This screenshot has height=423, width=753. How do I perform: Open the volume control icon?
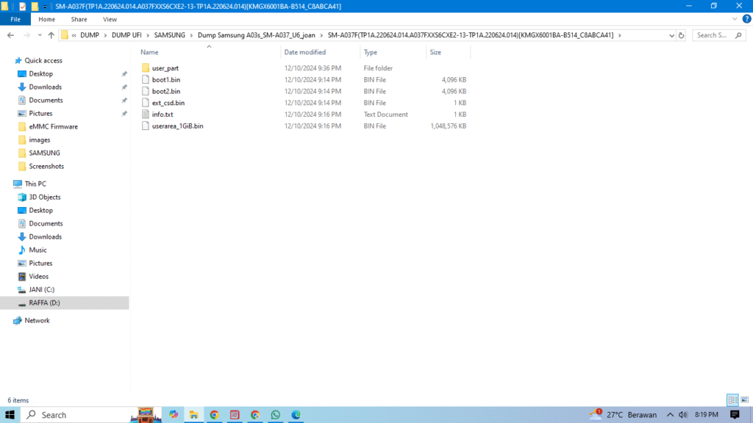tap(683, 415)
